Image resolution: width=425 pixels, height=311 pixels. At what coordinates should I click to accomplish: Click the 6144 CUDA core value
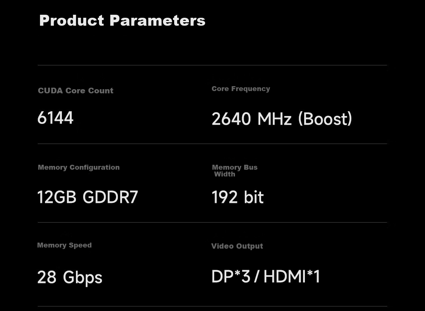pos(55,118)
